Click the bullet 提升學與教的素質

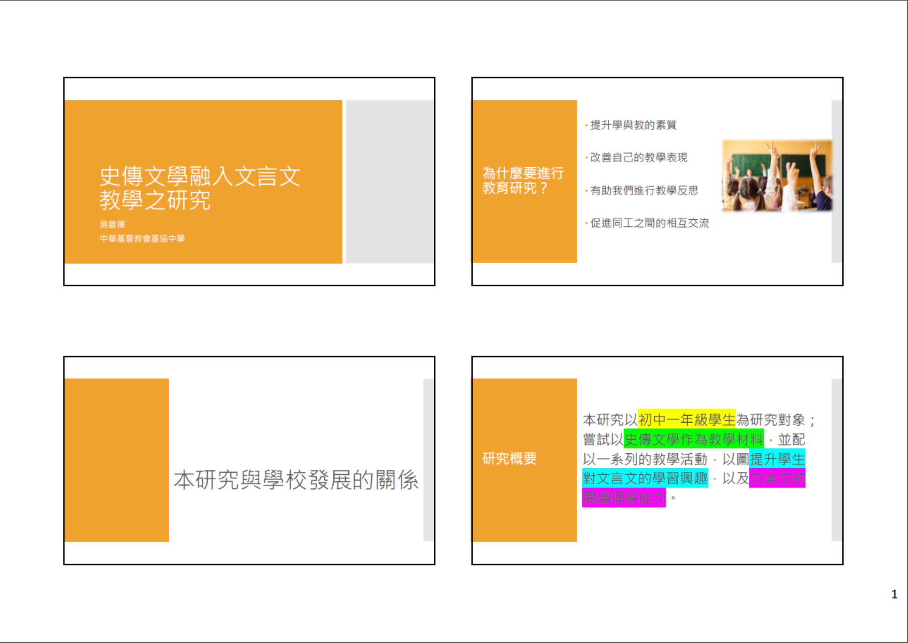(632, 125)
